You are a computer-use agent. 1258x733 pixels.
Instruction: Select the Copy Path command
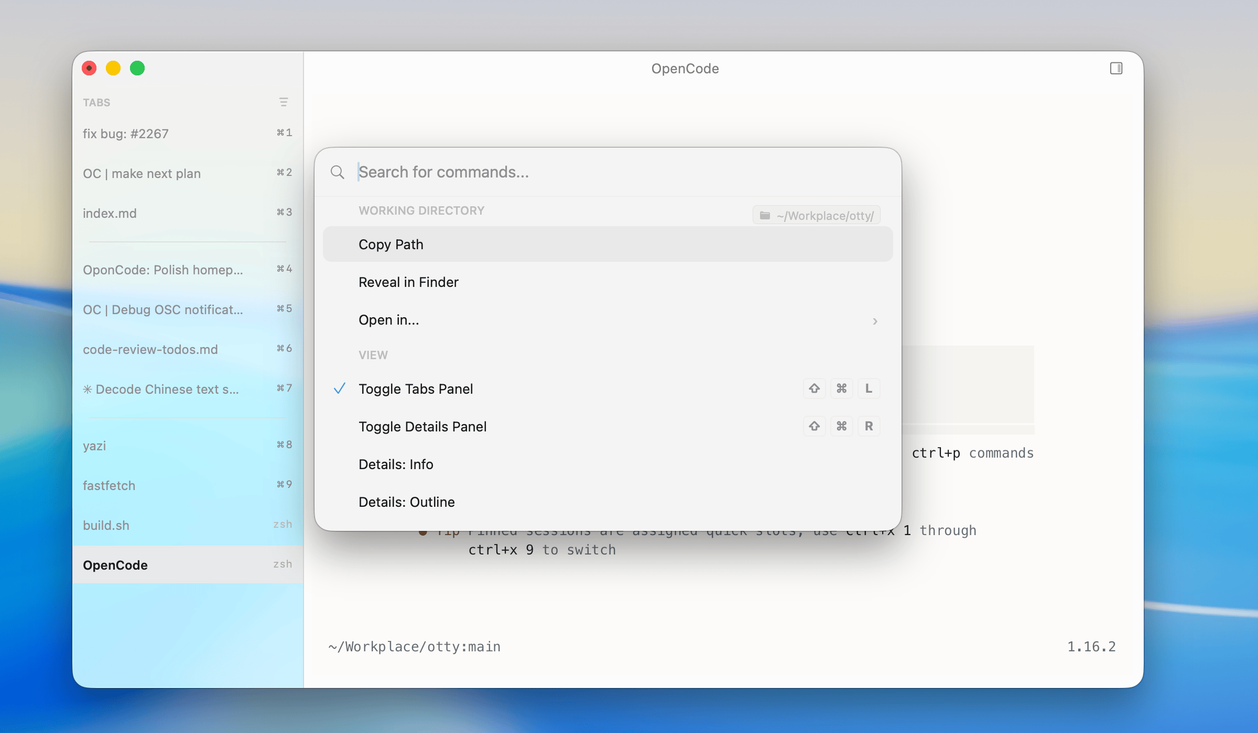pyautogui.click(x=608, y=245)
